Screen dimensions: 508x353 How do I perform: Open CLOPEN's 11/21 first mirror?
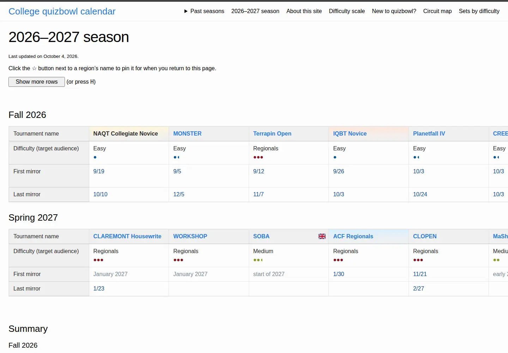click(x=420, y=274)
